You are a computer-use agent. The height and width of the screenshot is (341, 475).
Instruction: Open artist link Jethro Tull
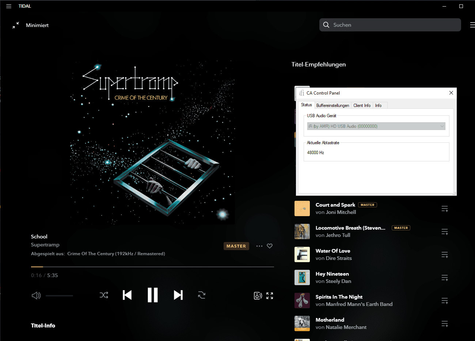338,235
